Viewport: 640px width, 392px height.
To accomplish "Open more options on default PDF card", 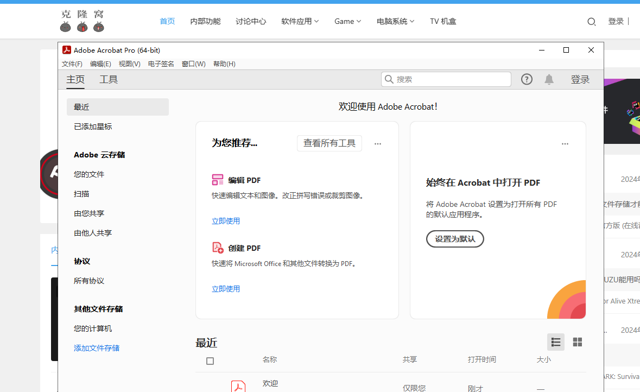I will (565, 144).
